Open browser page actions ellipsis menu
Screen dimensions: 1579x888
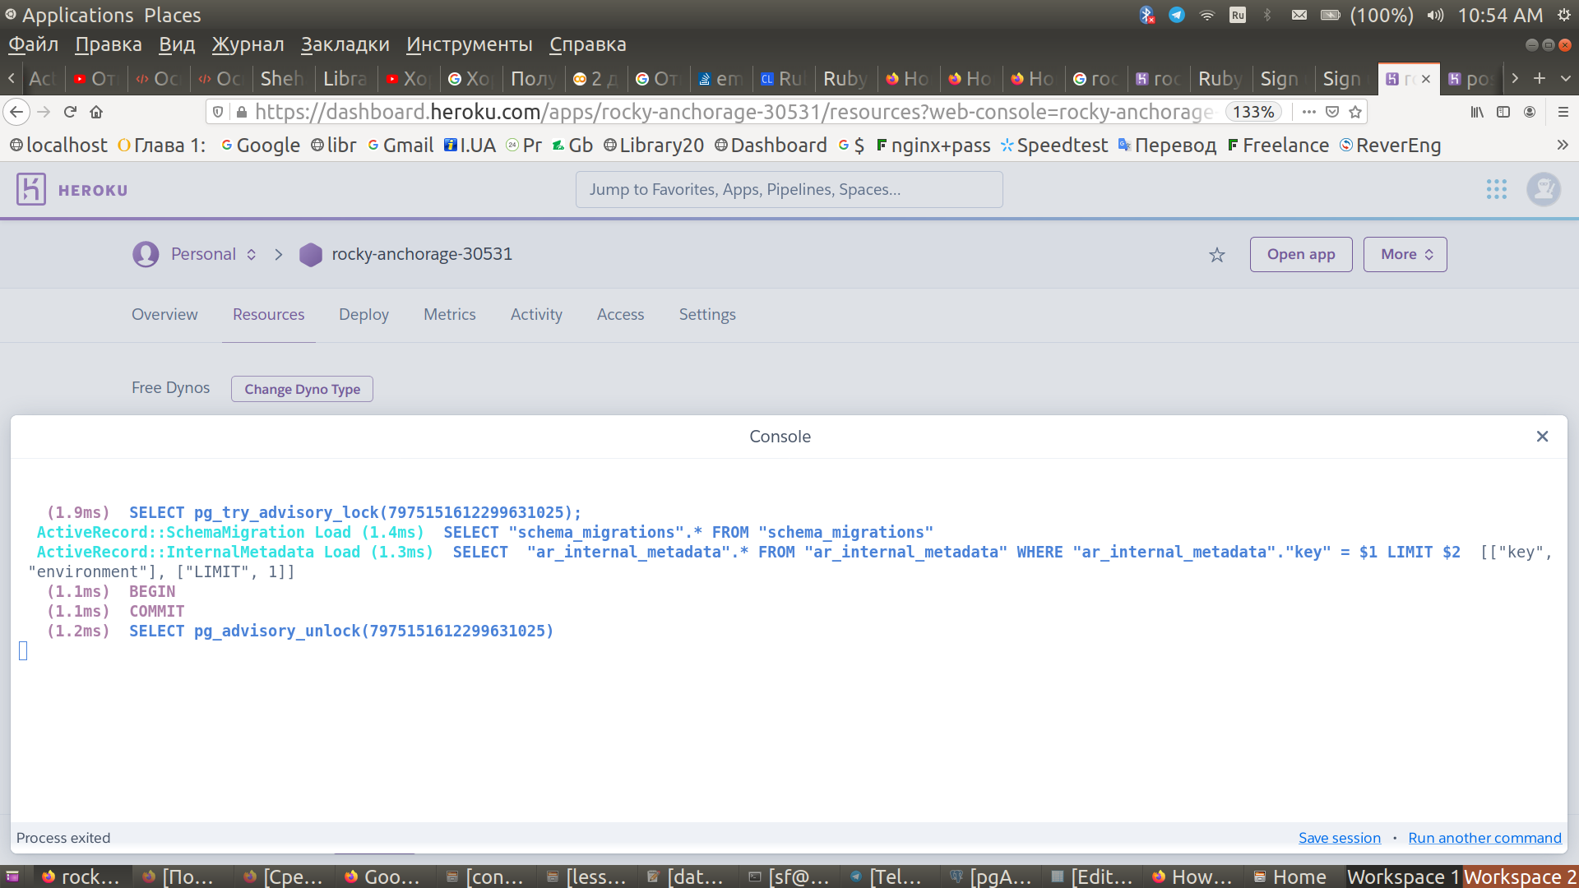pos(1309,112)
